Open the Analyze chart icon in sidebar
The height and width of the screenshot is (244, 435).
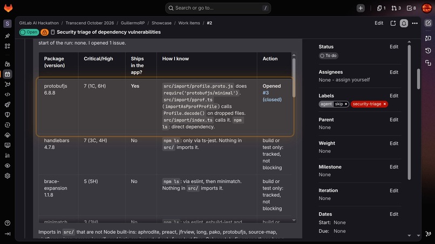[x=8, y=155]
